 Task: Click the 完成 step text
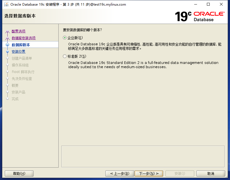(15, 99)
